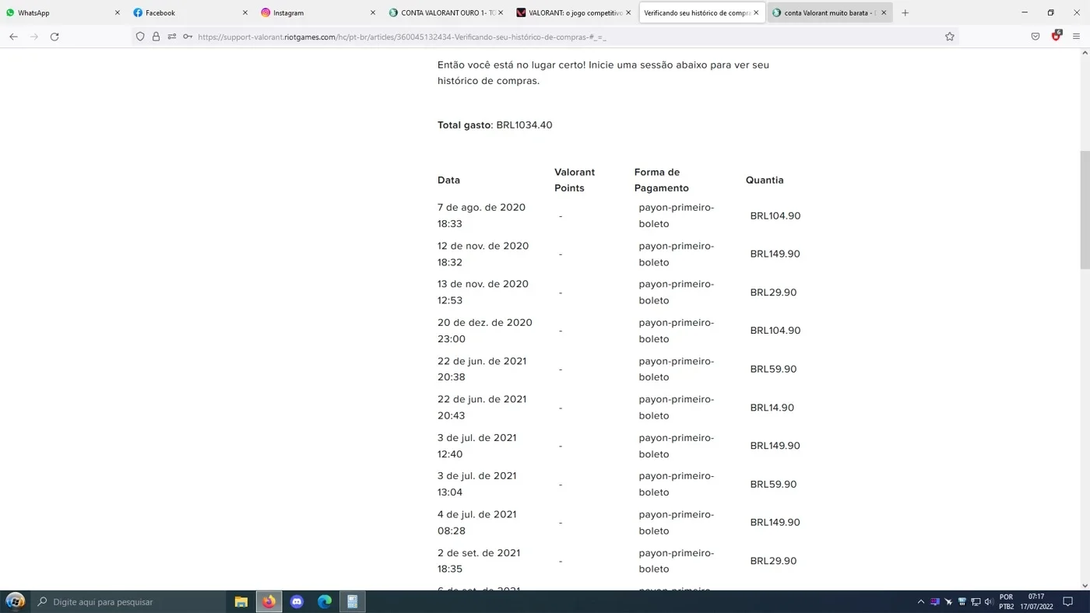Open the Firefox application menu
The width and height of the screenshot is (1090, 613).
pos(1076,37)
